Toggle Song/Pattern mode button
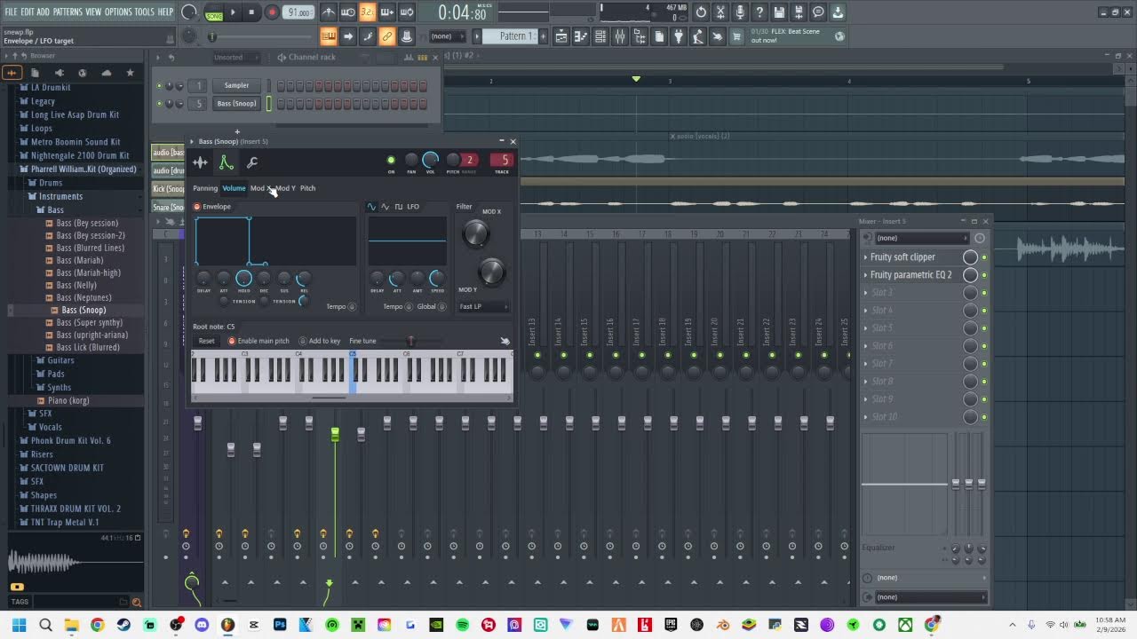Screen dimensions: 1137x639 [213, 12]
